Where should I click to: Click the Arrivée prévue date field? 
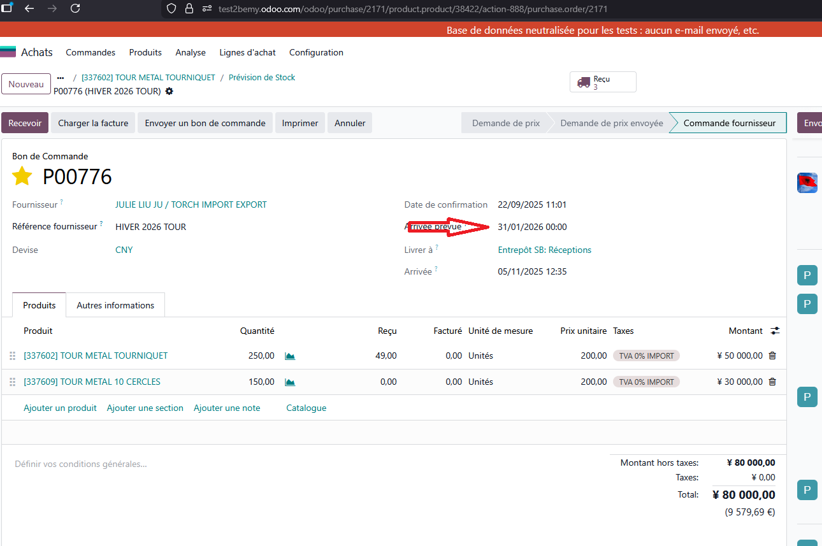532,227
